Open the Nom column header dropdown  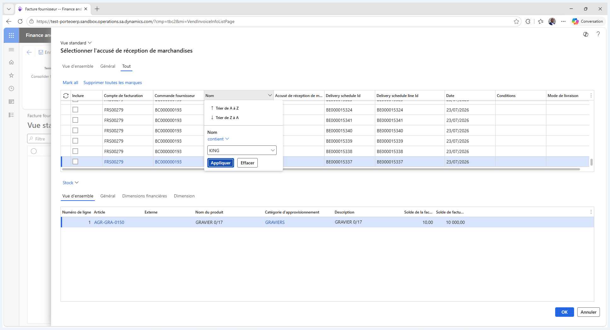tap(270, 95)
